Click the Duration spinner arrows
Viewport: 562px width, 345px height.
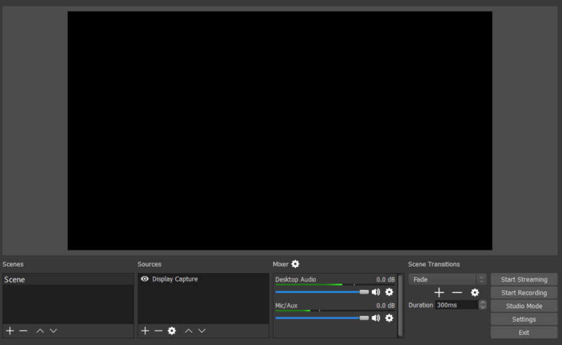point(482,305)
